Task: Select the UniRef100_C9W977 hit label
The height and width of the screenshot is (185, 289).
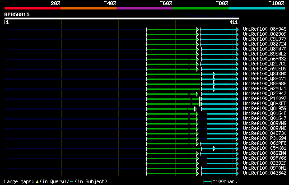Action: click(x=265, y=39)
